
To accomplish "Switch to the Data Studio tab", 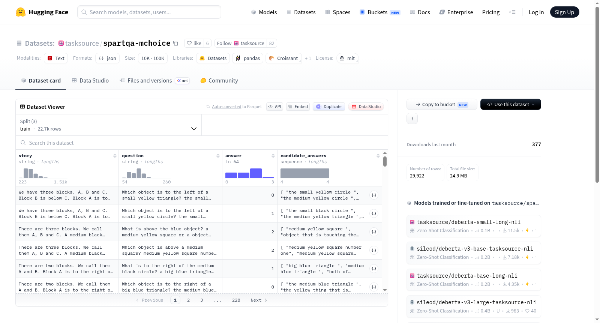I will point(90,80).
